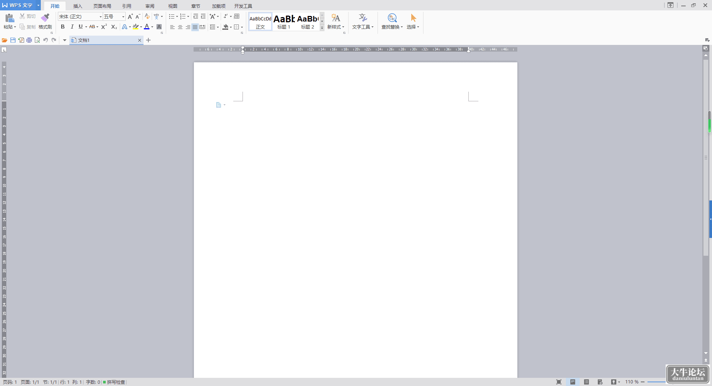
Task: Click the Print preview icon
Action: coord(37,40)
